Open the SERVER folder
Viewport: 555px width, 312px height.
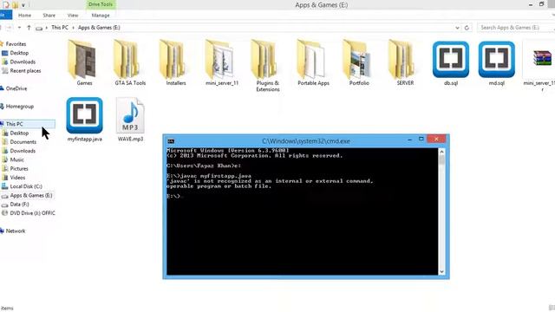[405, 62]
